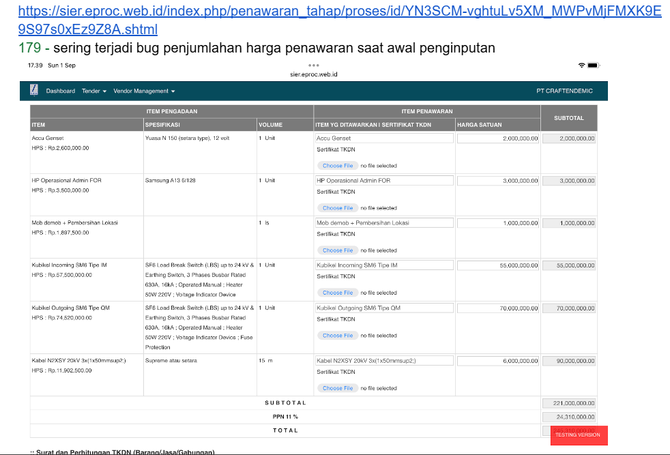Click the Wi-Fi icon in status bar
670x455 pixels.
pos(581,65)
